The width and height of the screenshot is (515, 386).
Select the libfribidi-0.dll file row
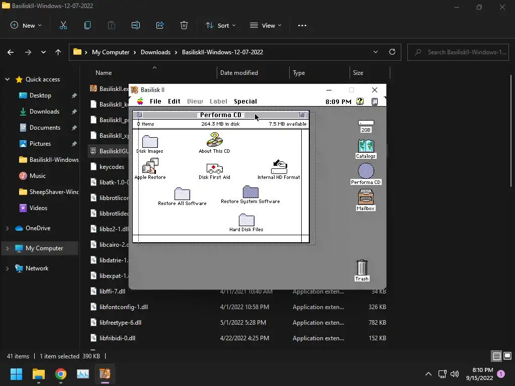[x=238, y=338]
